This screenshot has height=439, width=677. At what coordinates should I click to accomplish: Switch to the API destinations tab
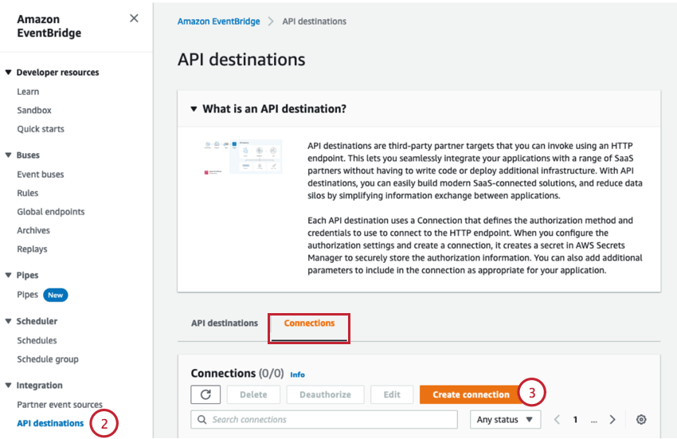point(225,323)
